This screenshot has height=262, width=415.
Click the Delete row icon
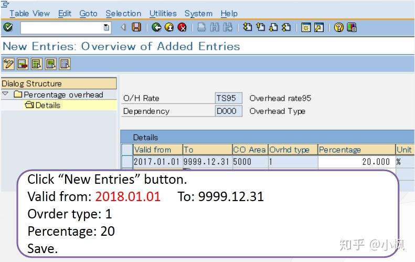pyautogui.click(x=23, y=64)
